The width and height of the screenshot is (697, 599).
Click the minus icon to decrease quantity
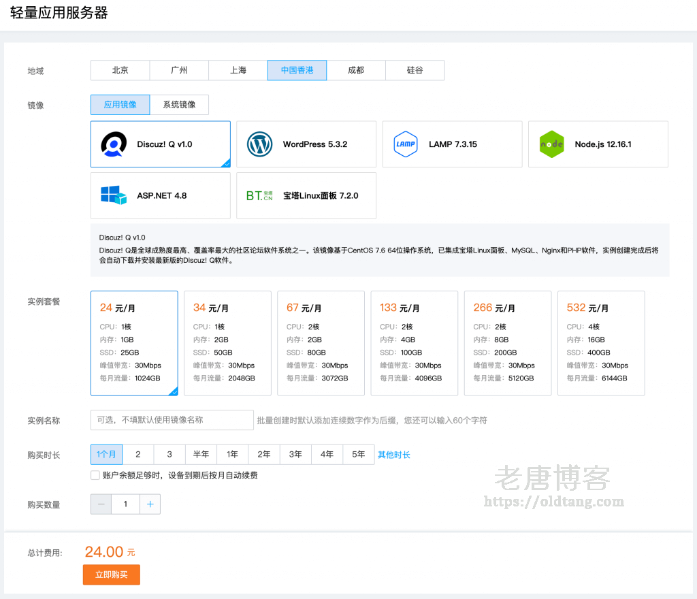[x=101, y=504]
